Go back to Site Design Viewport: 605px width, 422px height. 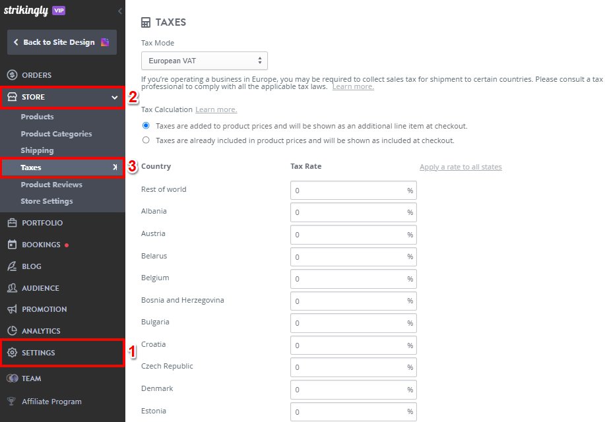[62, 42]
